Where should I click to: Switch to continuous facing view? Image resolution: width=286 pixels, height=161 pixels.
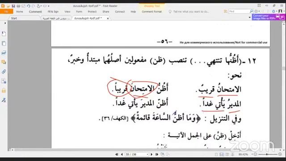232,154
